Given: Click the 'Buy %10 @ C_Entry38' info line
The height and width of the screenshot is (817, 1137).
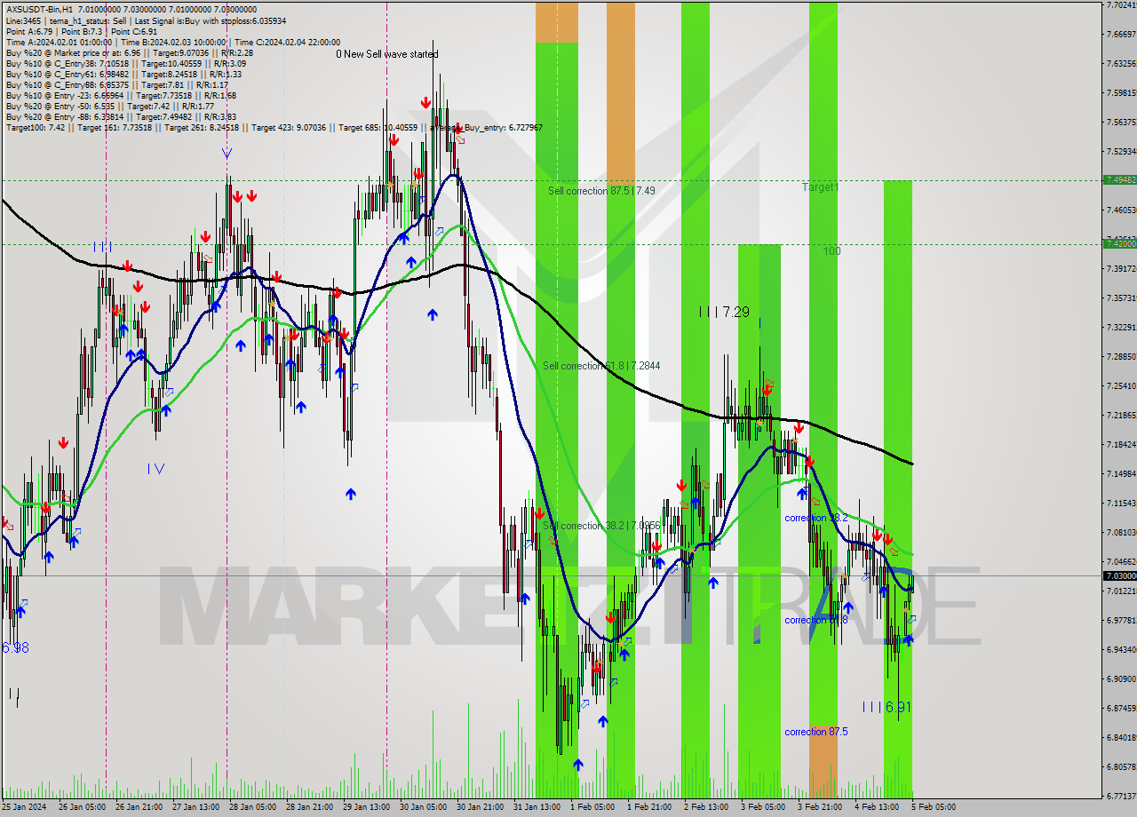Looking at the screenshot, I should click(x=125, y=63).
